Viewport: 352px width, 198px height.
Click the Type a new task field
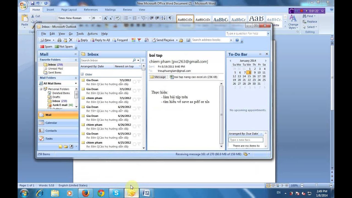tap(246, 140)
